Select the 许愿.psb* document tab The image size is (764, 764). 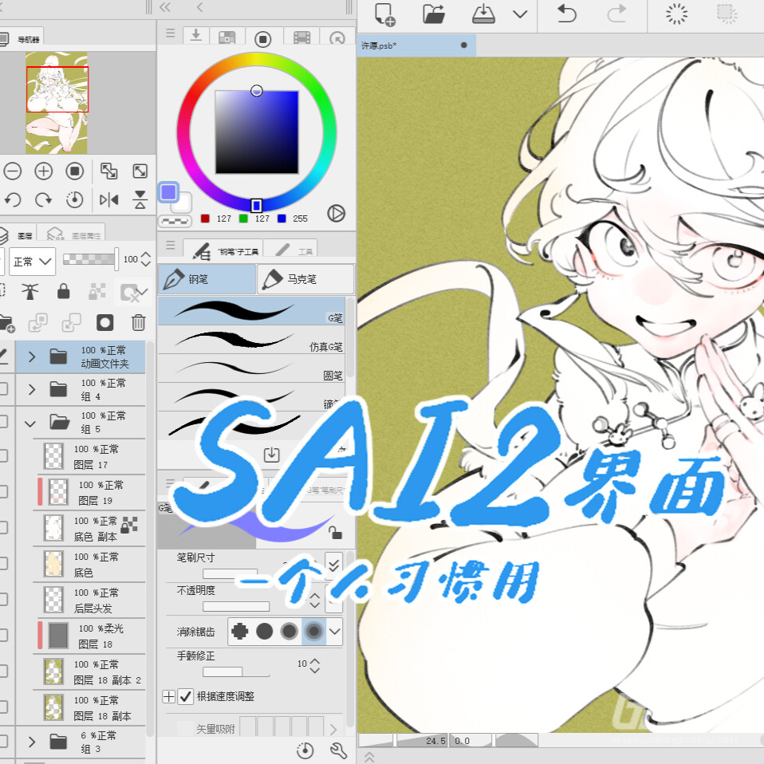tap(405, 45)
